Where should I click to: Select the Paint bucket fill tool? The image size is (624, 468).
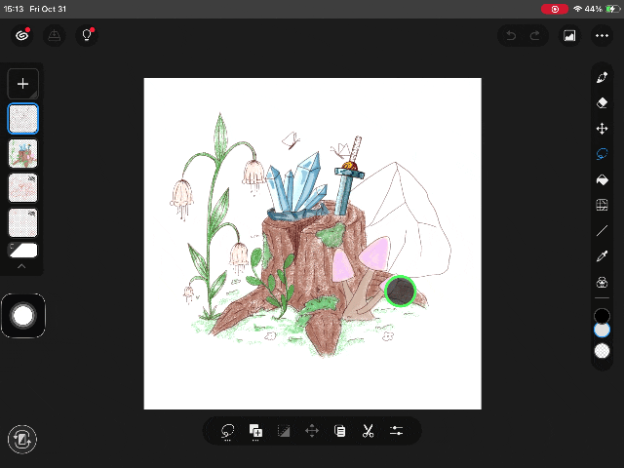click(602, 179)
